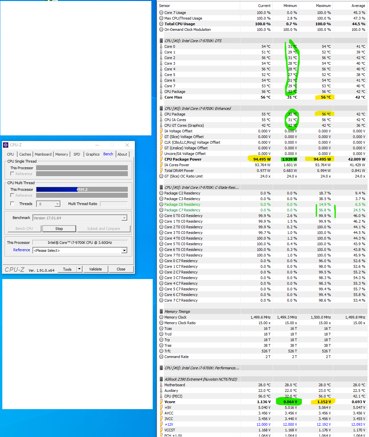The height and width of the screenshot is (437, 369).
Task: Click the chip icon of the Memory Timings header
Action: pos(161,312)
